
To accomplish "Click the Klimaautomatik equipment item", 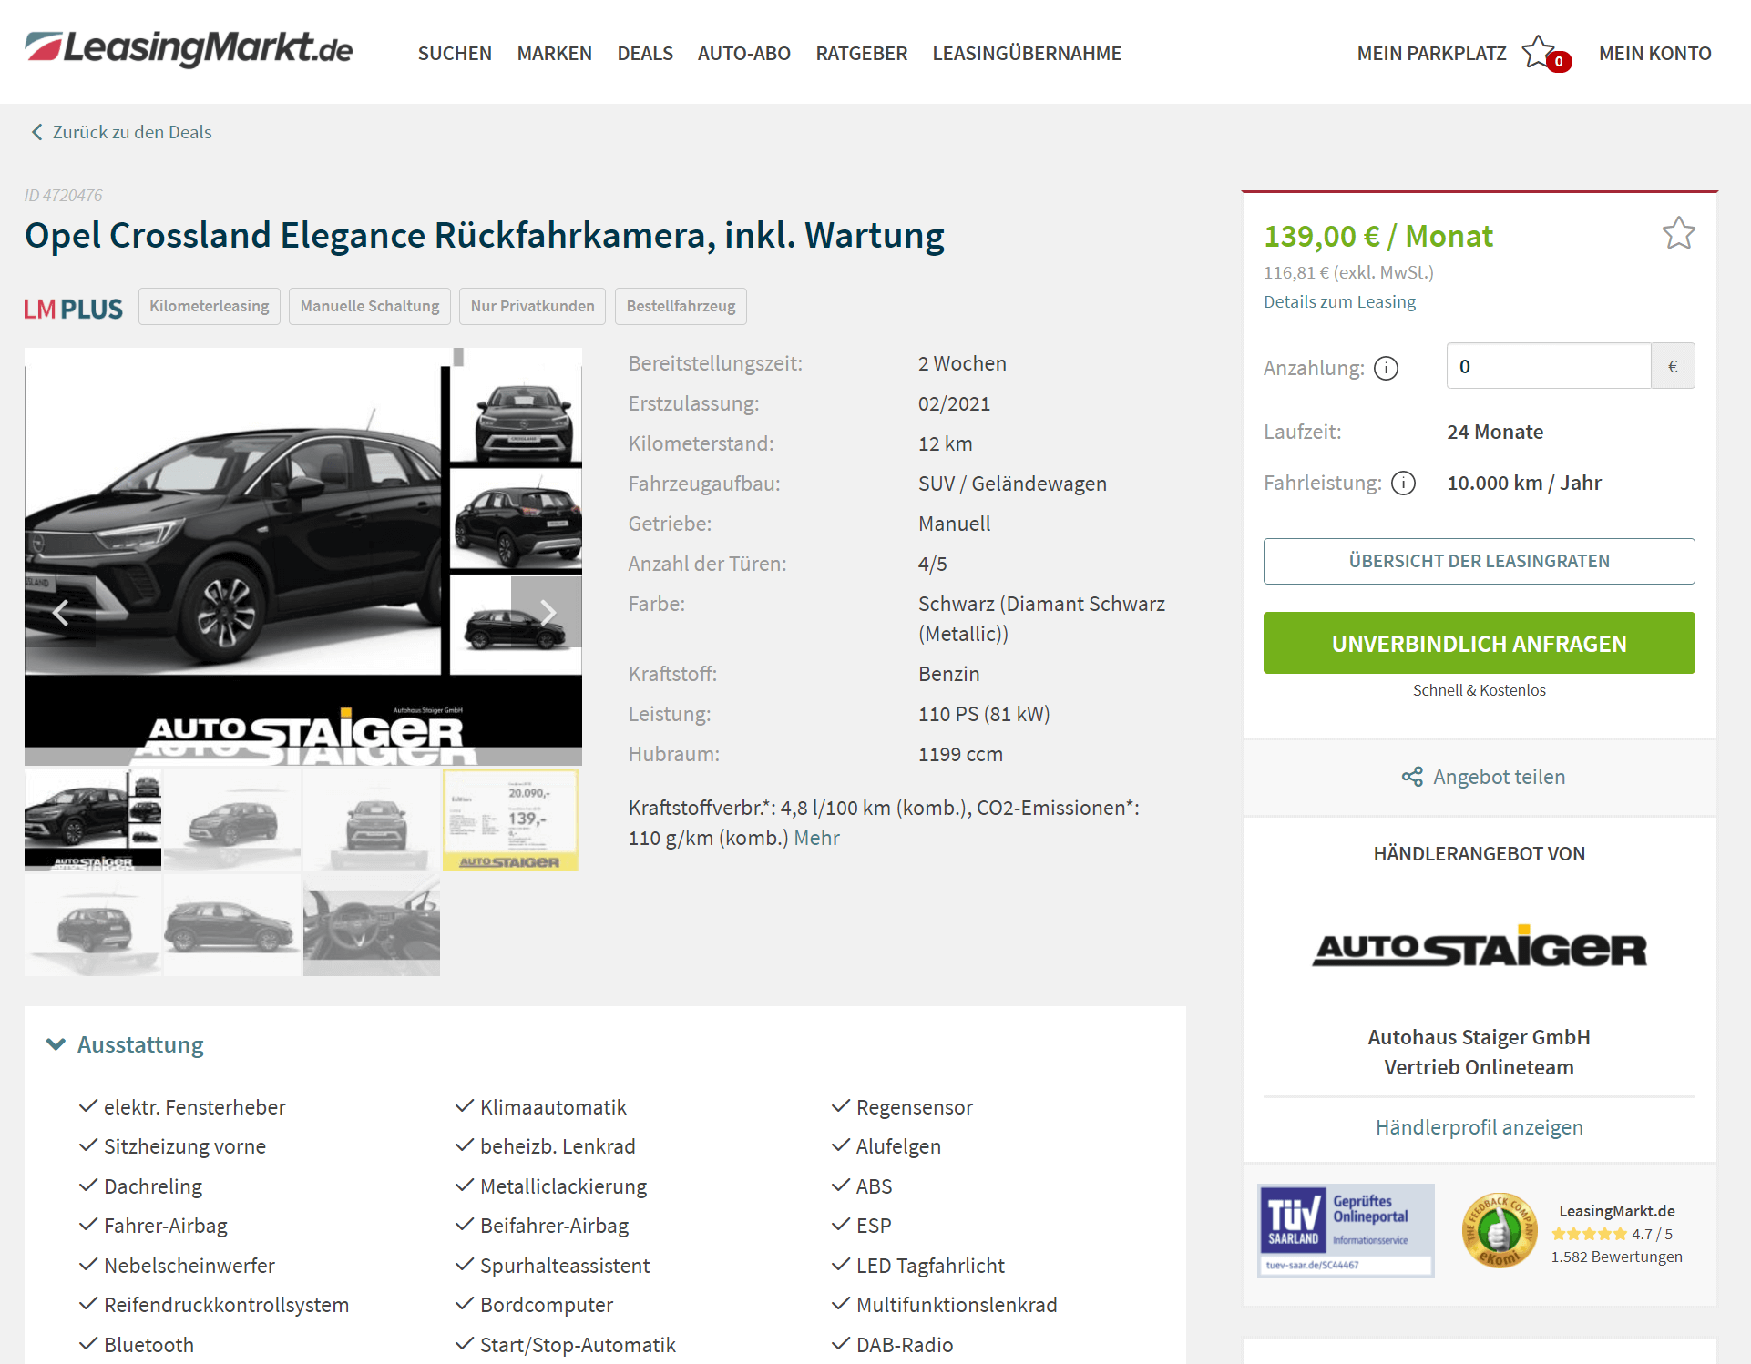I will point(553,1107).
